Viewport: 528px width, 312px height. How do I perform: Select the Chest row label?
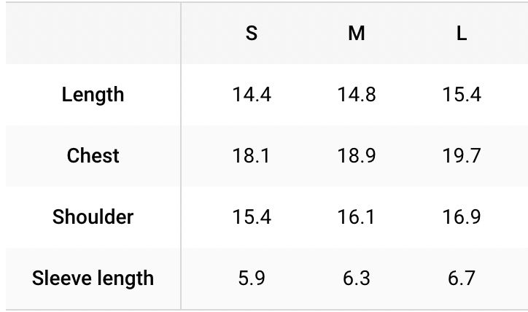(x=93, y=156)
